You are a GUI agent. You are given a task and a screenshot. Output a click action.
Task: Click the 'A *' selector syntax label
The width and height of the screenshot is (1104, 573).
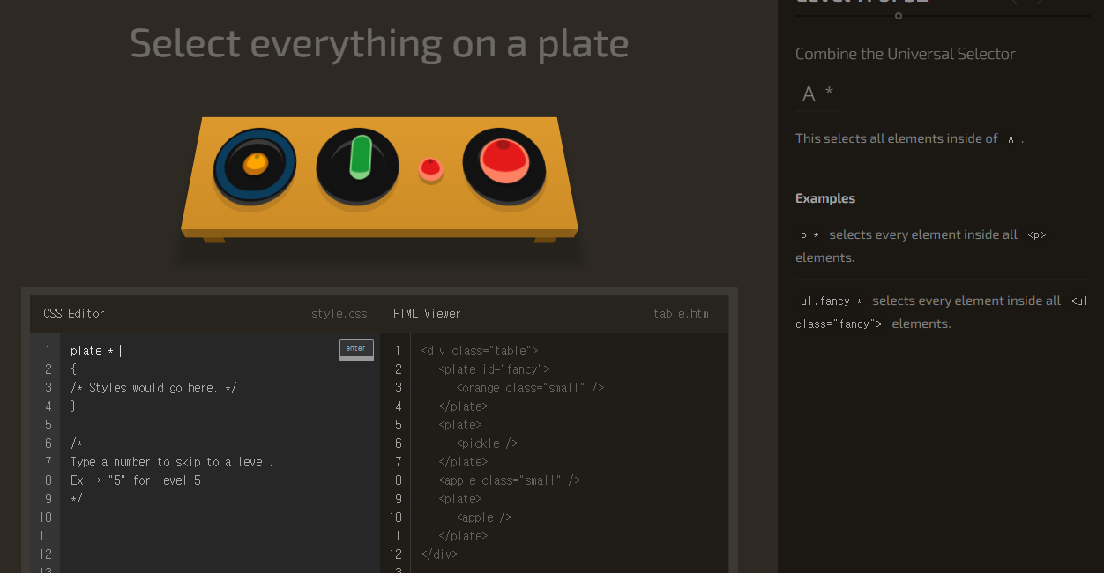click(817, 93)
